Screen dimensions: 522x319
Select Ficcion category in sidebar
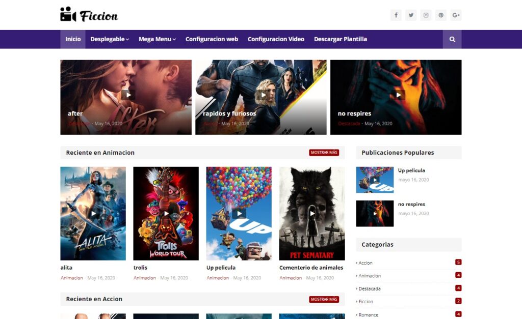366,302
